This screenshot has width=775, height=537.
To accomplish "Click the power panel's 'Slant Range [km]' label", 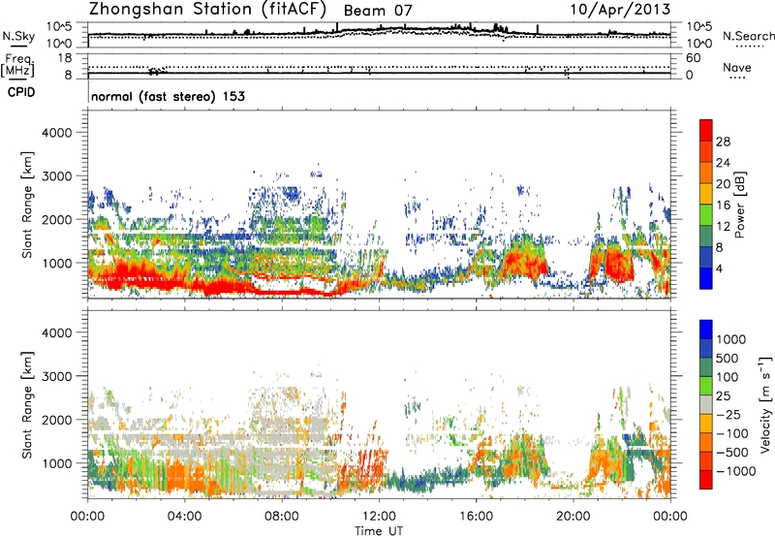I will pos(27,205).
